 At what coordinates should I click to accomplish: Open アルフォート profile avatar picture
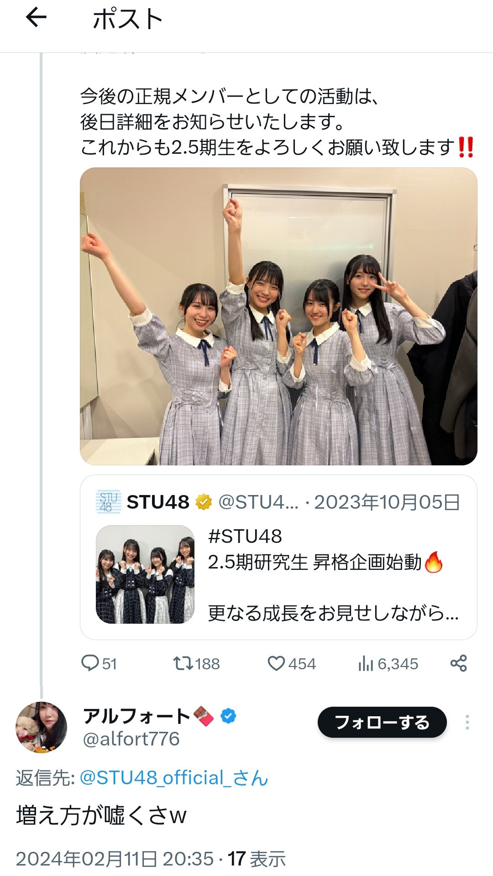point(41,727)
